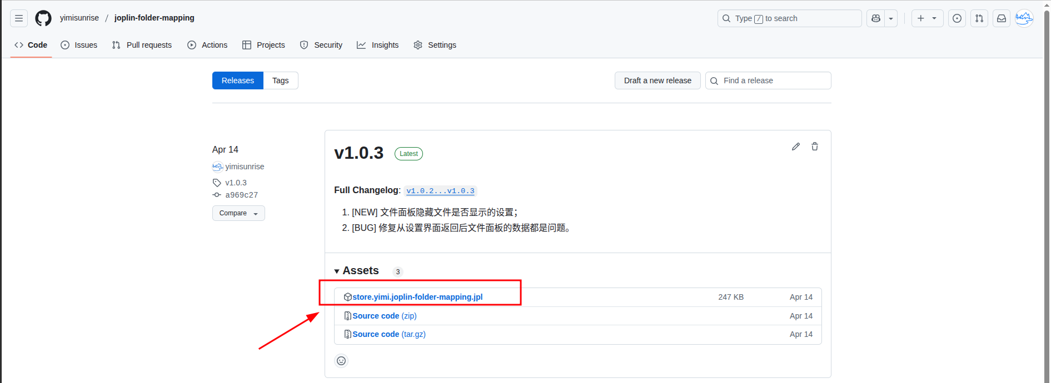Open the hamburger navigation menu

point(19,18)
